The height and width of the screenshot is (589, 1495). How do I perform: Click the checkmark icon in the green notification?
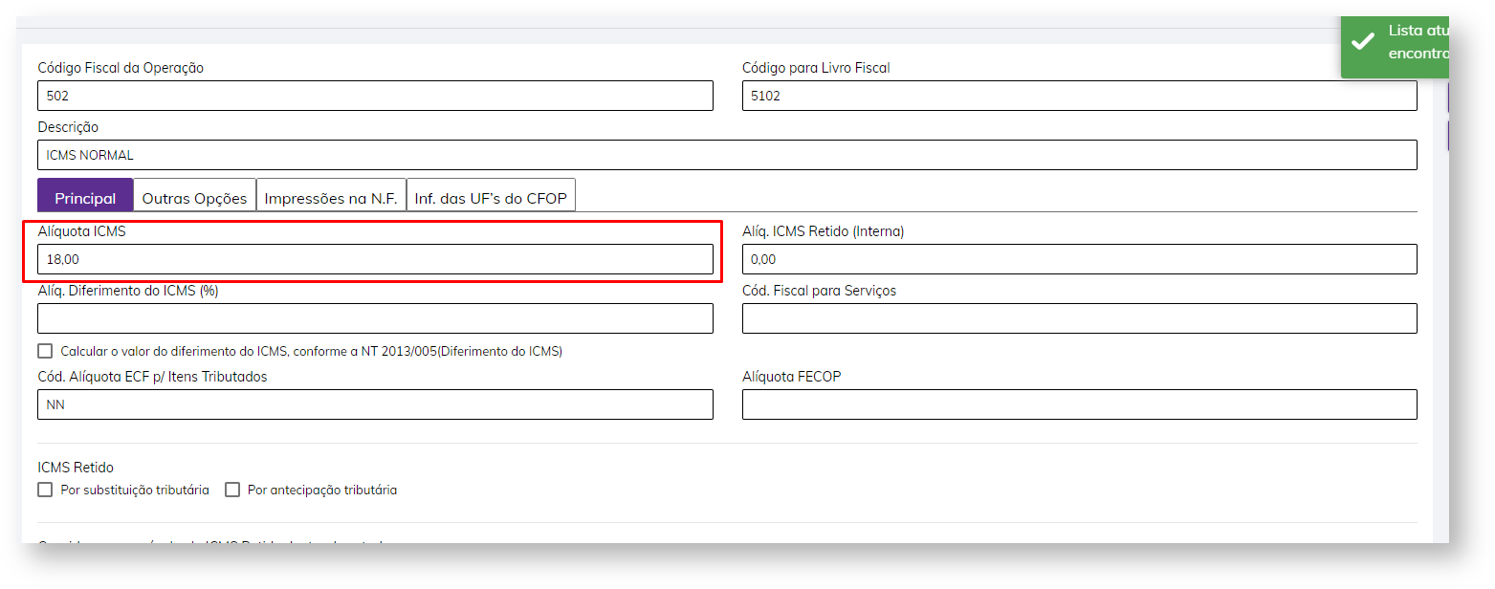[1362, 43]
